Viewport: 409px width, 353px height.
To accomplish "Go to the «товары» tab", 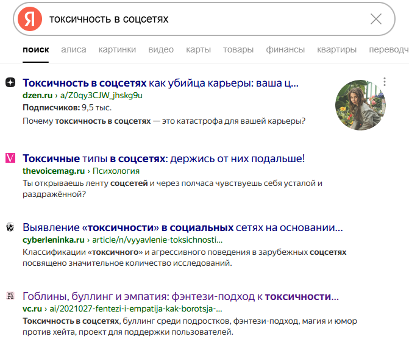I will coord(238,49).
